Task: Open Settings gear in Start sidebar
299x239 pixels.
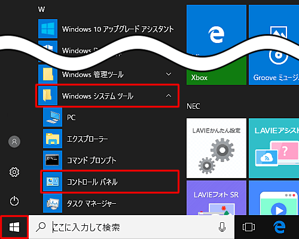Action: (x=14, y=172)
